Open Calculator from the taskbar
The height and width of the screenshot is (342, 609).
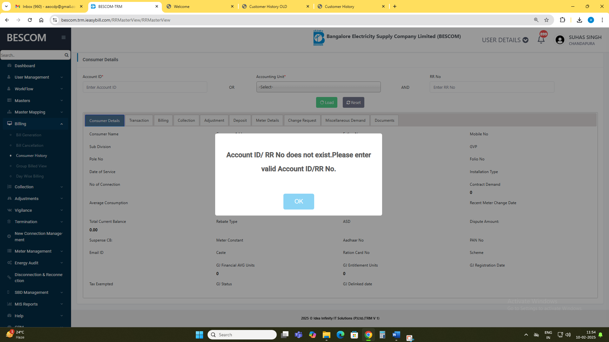click(x=382, y=335)
